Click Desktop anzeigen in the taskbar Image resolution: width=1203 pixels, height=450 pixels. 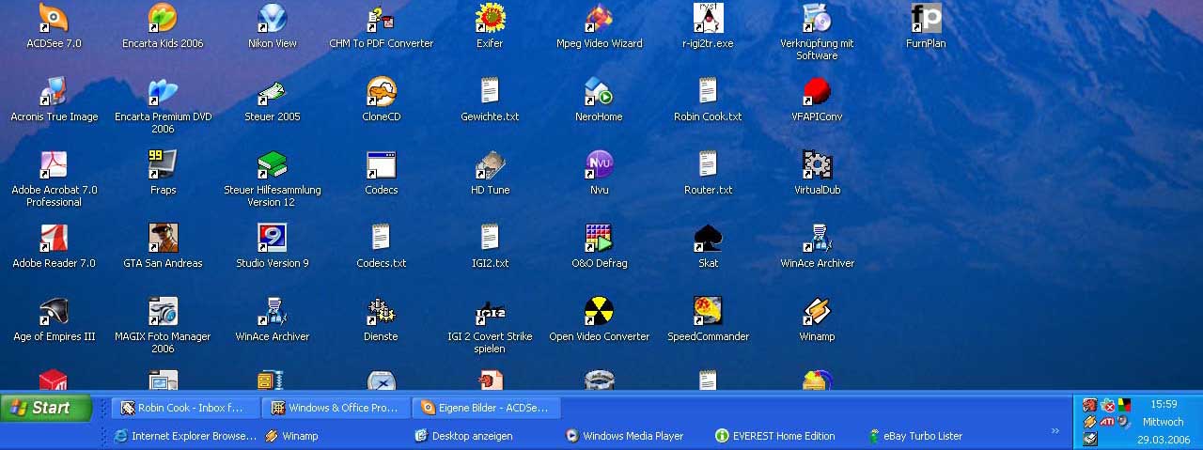463,436
